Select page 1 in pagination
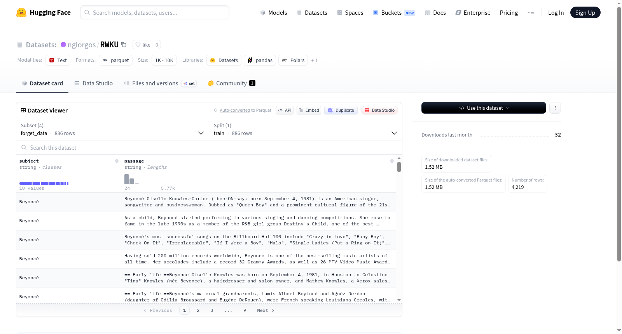Image resolution: width=622 pixels, height=334 pixels. [x=185, y=310]
